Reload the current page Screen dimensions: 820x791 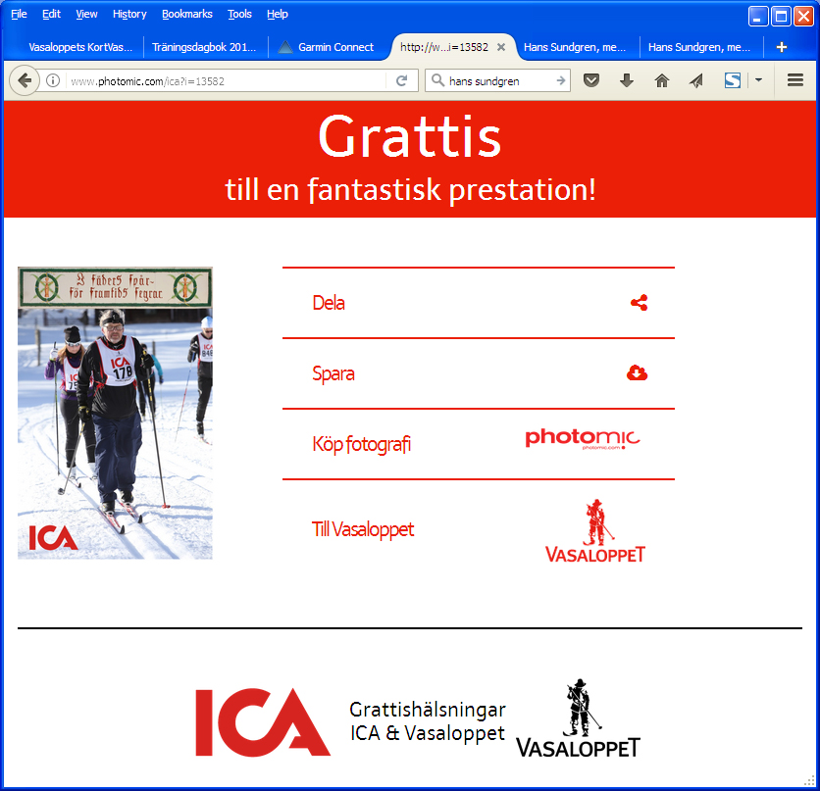[x=401, y=80]
